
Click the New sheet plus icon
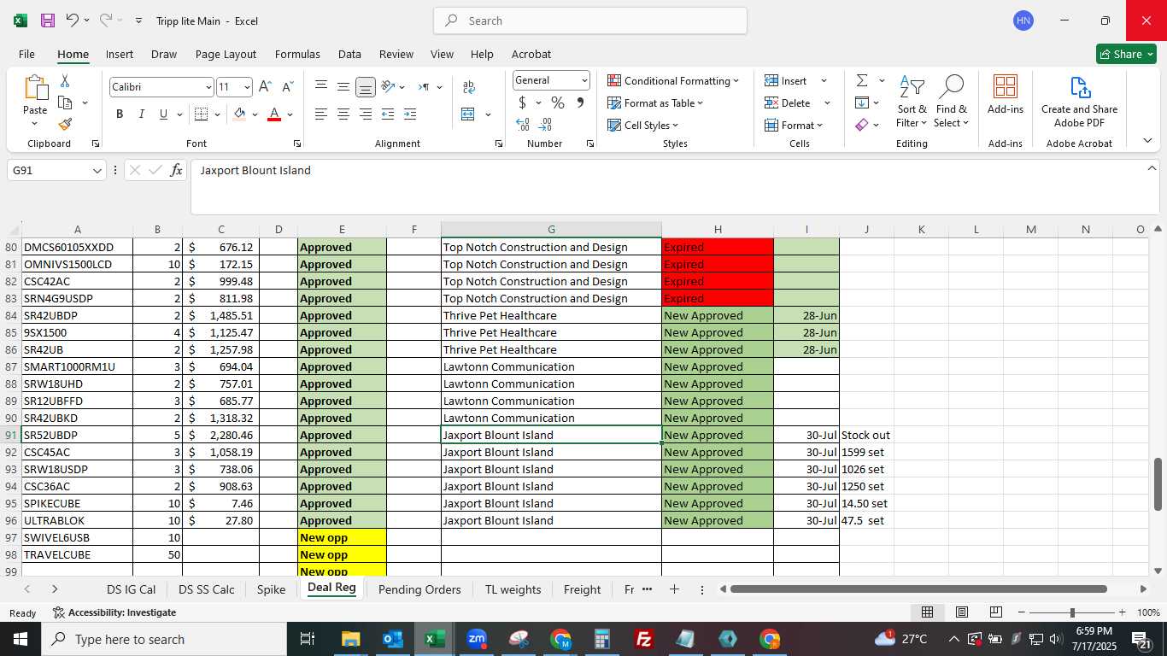[674, 589]
